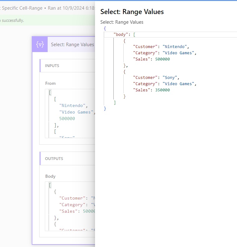This screenshot has height=247, width=237.
Task: Open the Select: Range Values card header
Action: (72, 45)
